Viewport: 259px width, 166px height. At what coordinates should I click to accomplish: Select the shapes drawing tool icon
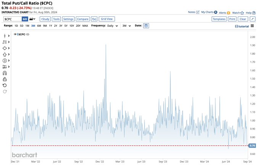(5, 48)
